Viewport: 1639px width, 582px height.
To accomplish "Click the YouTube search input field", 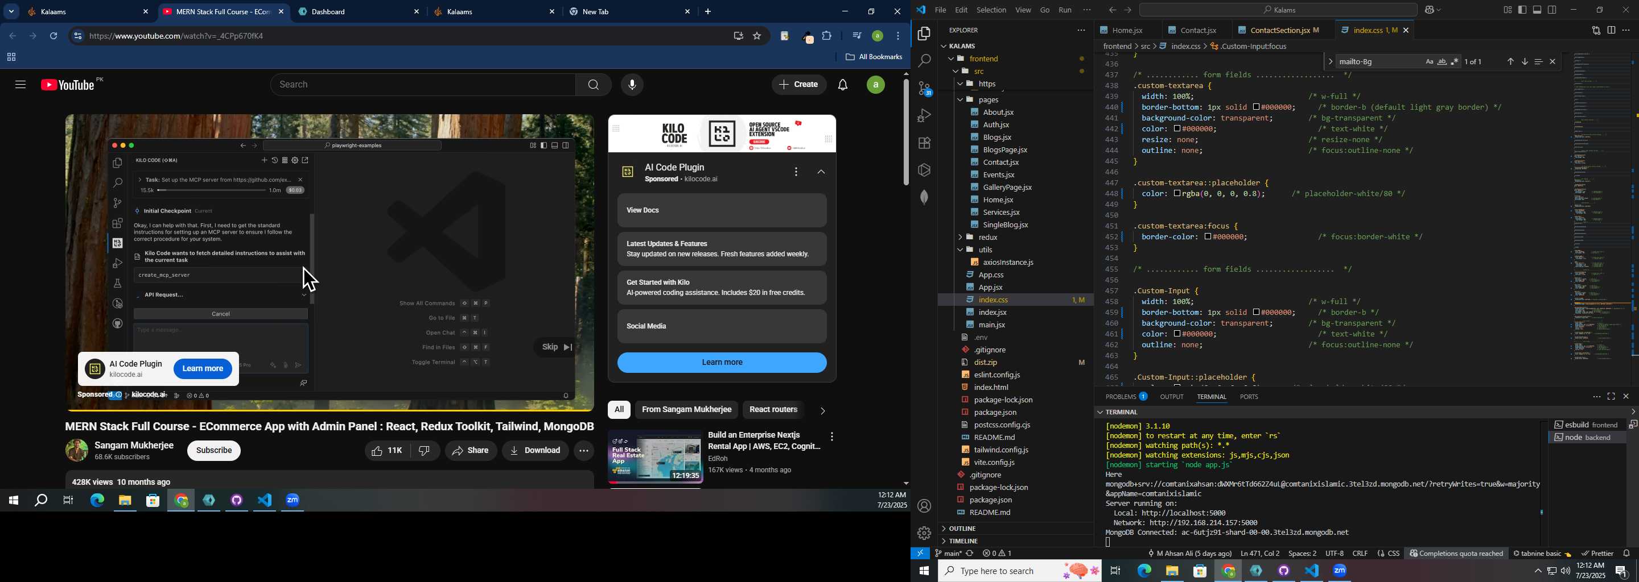I will (423, 85).
